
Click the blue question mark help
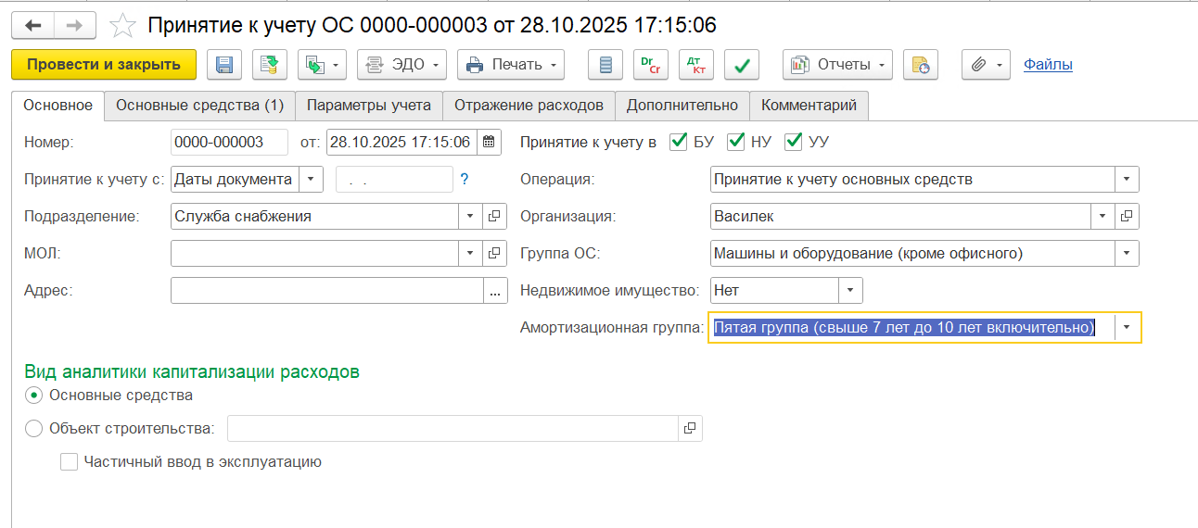pos(465,180)
